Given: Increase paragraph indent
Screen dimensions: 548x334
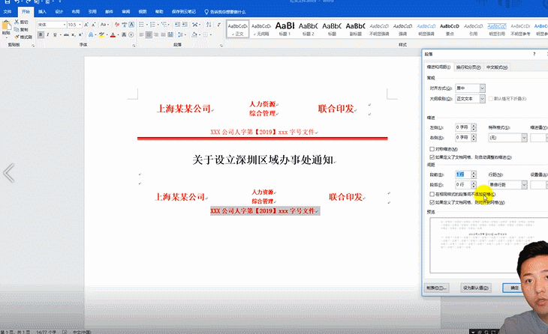Looking at the screenshot, I should (x=185, y=25).
